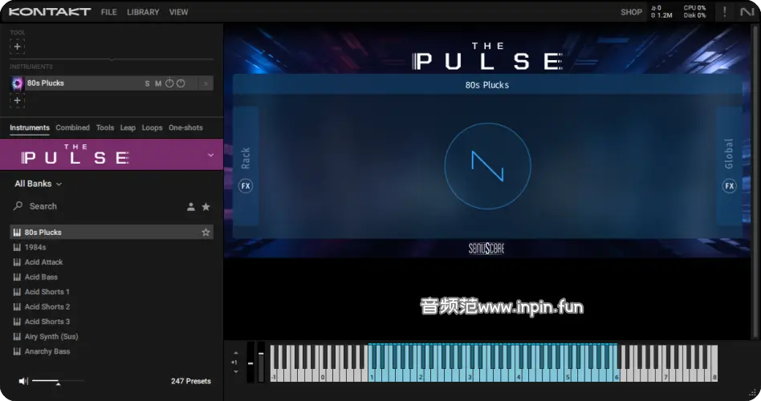Open the All Banks dropdown
Viewport: 761px width, 401px height.
[38, 184]
